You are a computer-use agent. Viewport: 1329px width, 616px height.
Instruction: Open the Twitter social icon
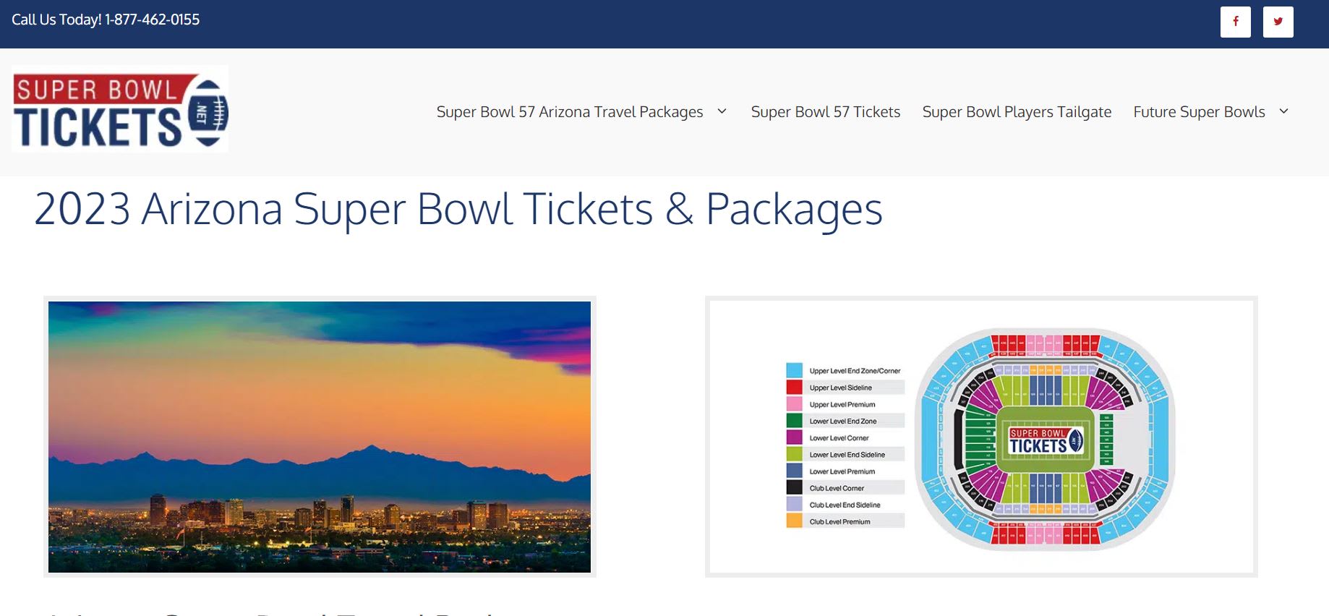pos(1278,22)
